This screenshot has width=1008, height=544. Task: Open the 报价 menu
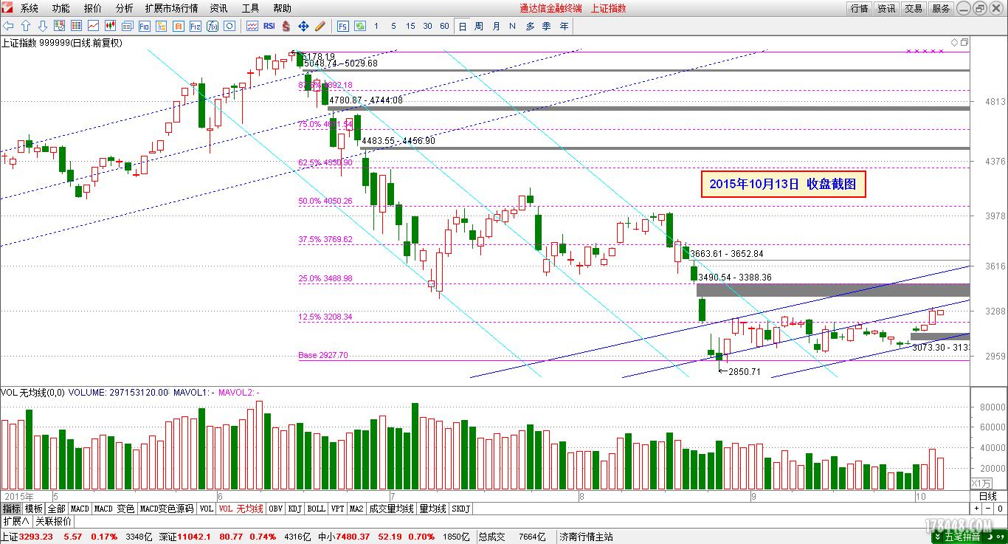pyautogui.click(x=93, y=8)
